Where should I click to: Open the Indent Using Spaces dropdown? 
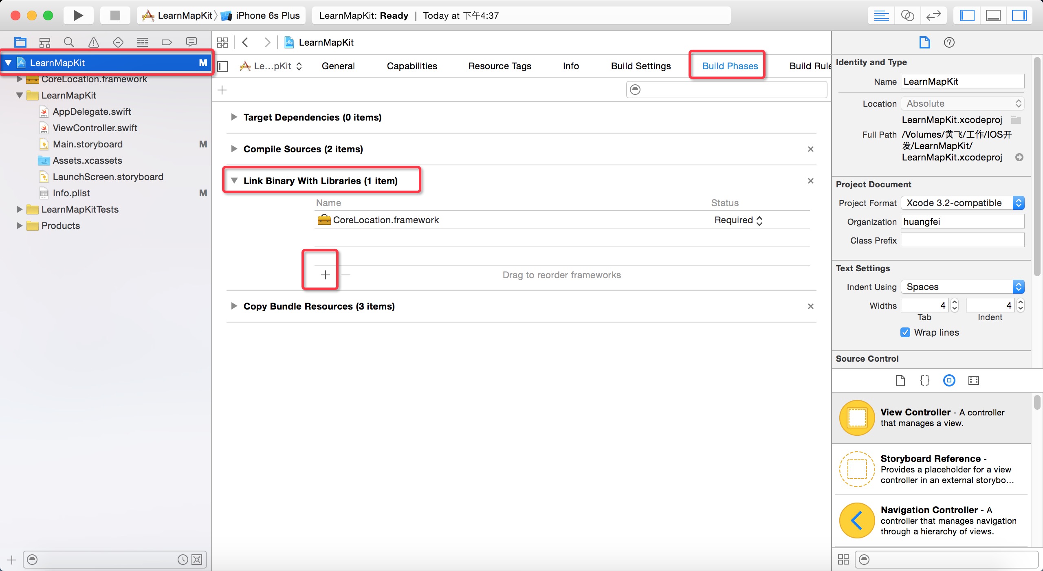click(963, 287)
